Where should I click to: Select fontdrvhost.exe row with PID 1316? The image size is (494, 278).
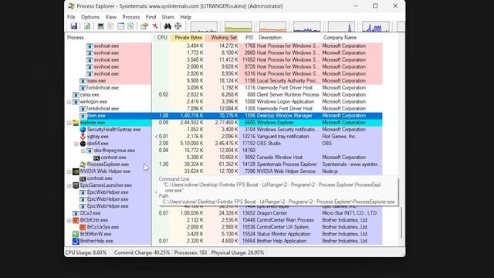pyautogui.click(x=224, y=87)
